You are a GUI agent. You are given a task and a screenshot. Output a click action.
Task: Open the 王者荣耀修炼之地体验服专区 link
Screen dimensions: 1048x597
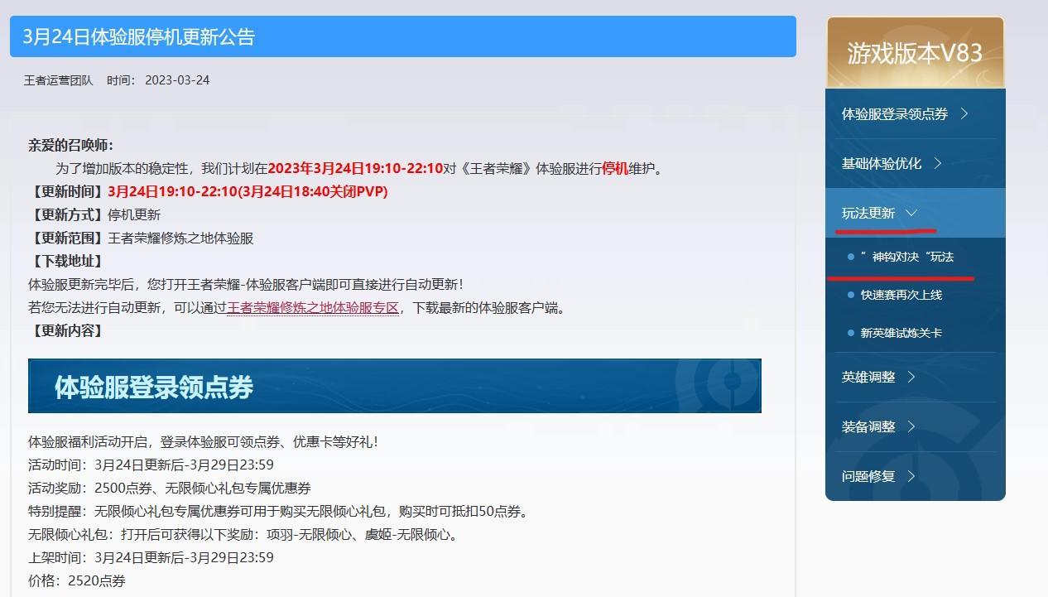[314, 306]
